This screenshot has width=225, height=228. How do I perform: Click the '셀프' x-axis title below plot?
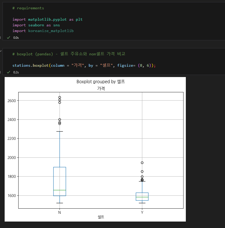pyautogui.click(x=101, y=217)
